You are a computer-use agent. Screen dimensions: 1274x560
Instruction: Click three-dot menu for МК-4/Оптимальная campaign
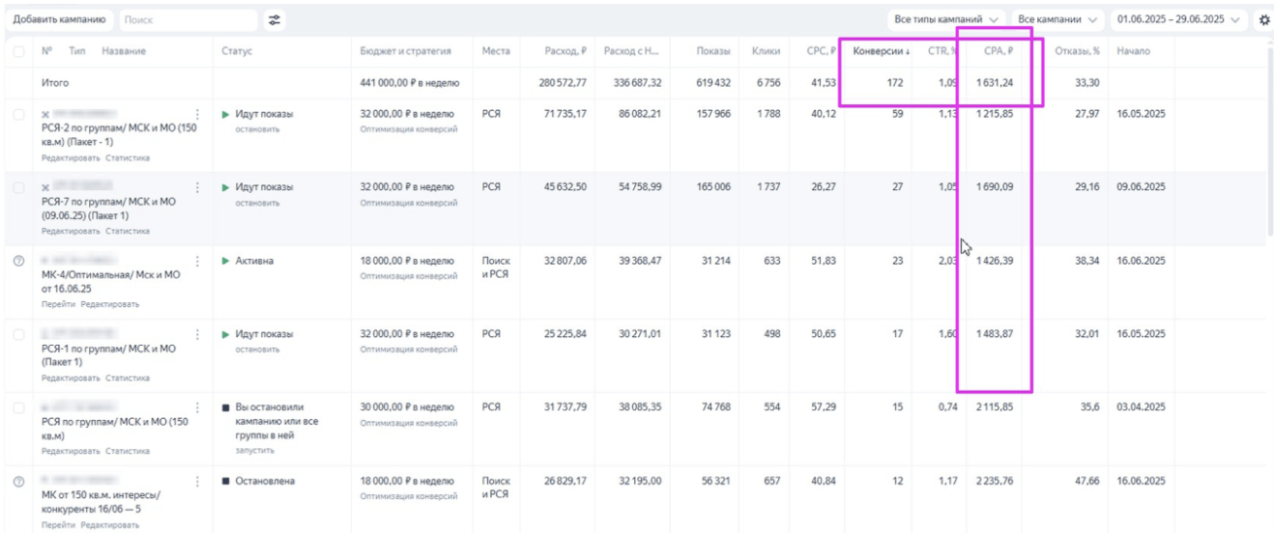(198, 261)
